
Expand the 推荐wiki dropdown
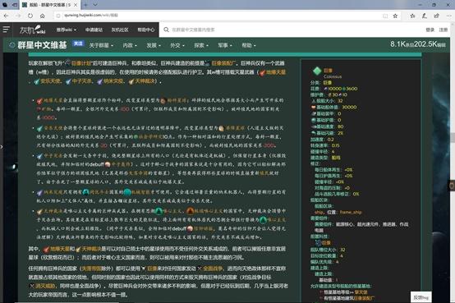point(67,30)
